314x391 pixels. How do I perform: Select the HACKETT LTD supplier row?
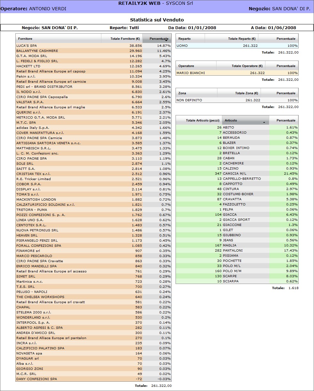point(94,66)
